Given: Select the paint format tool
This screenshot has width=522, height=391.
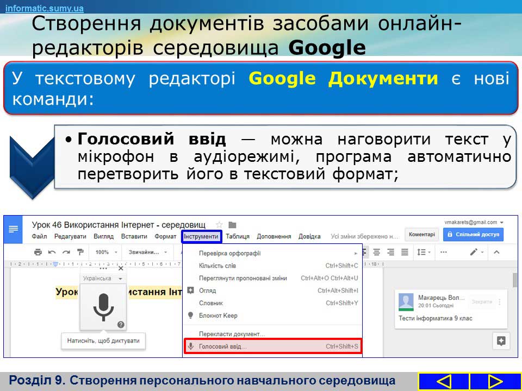Looking at the screenshot, I should point(80,252).
